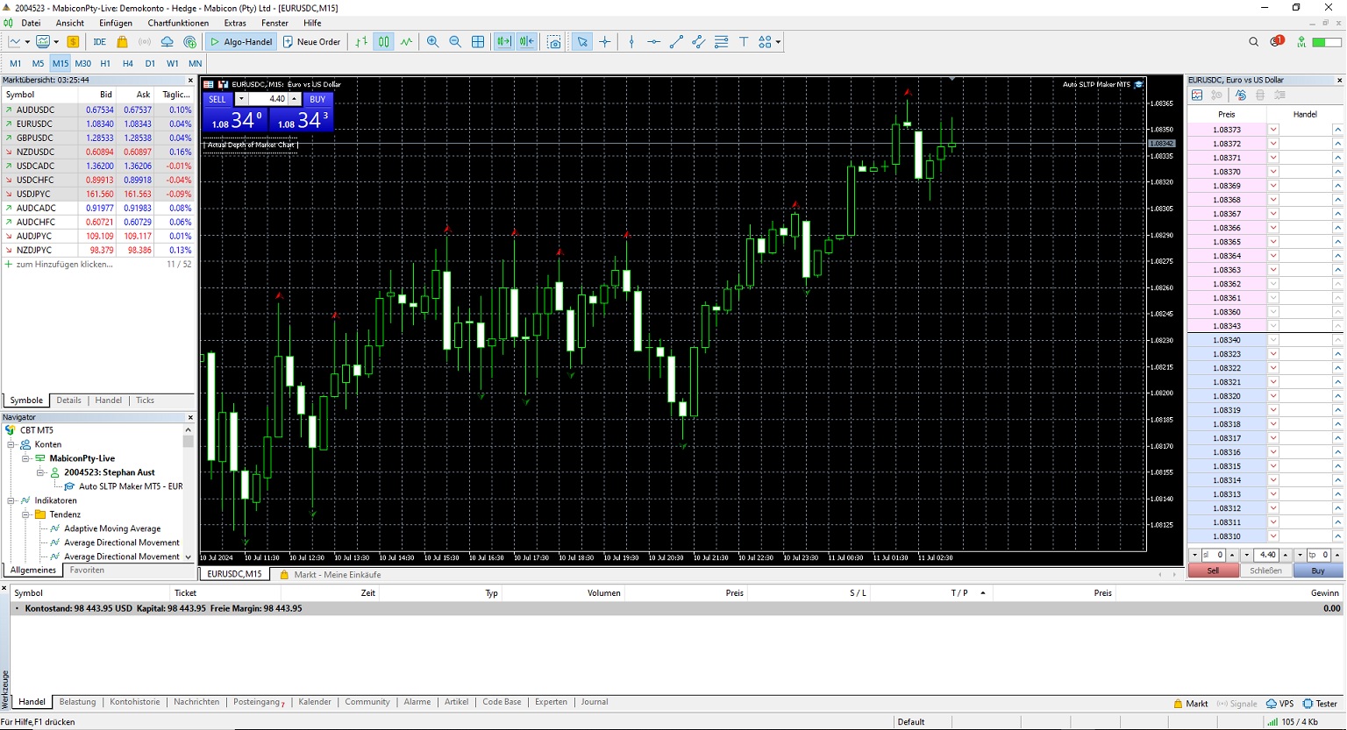Switch chart to candlestick mode
Viewport: 1347px width, 730px height.
pyautogui.click(x=384, y=42)
